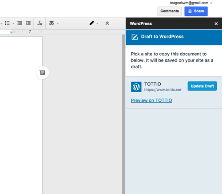
Task: Collapse the menus with double chevron icon
Action: point(107,23)
